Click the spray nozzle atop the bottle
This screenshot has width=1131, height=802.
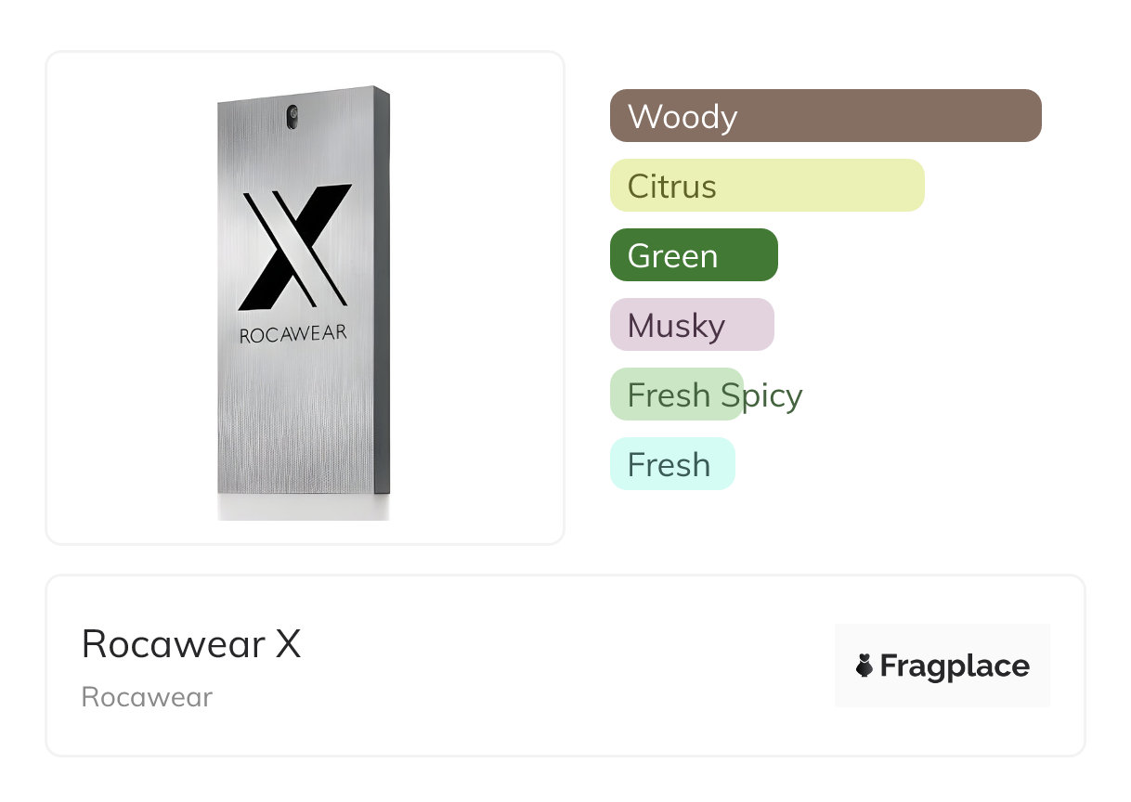(292, 114)
